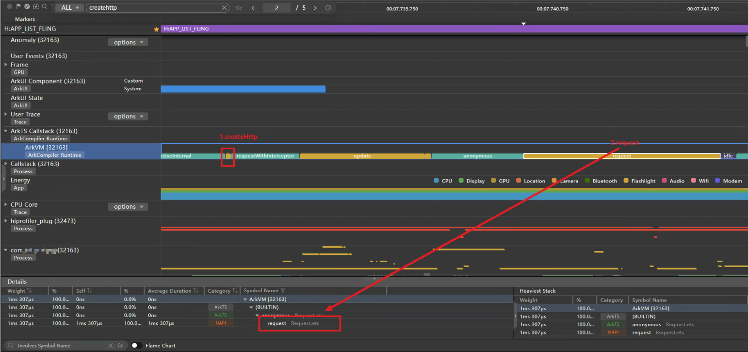This screenshot has width=748, height=352.
Task: Click the stop recording square icon
Action: (9, 7)
